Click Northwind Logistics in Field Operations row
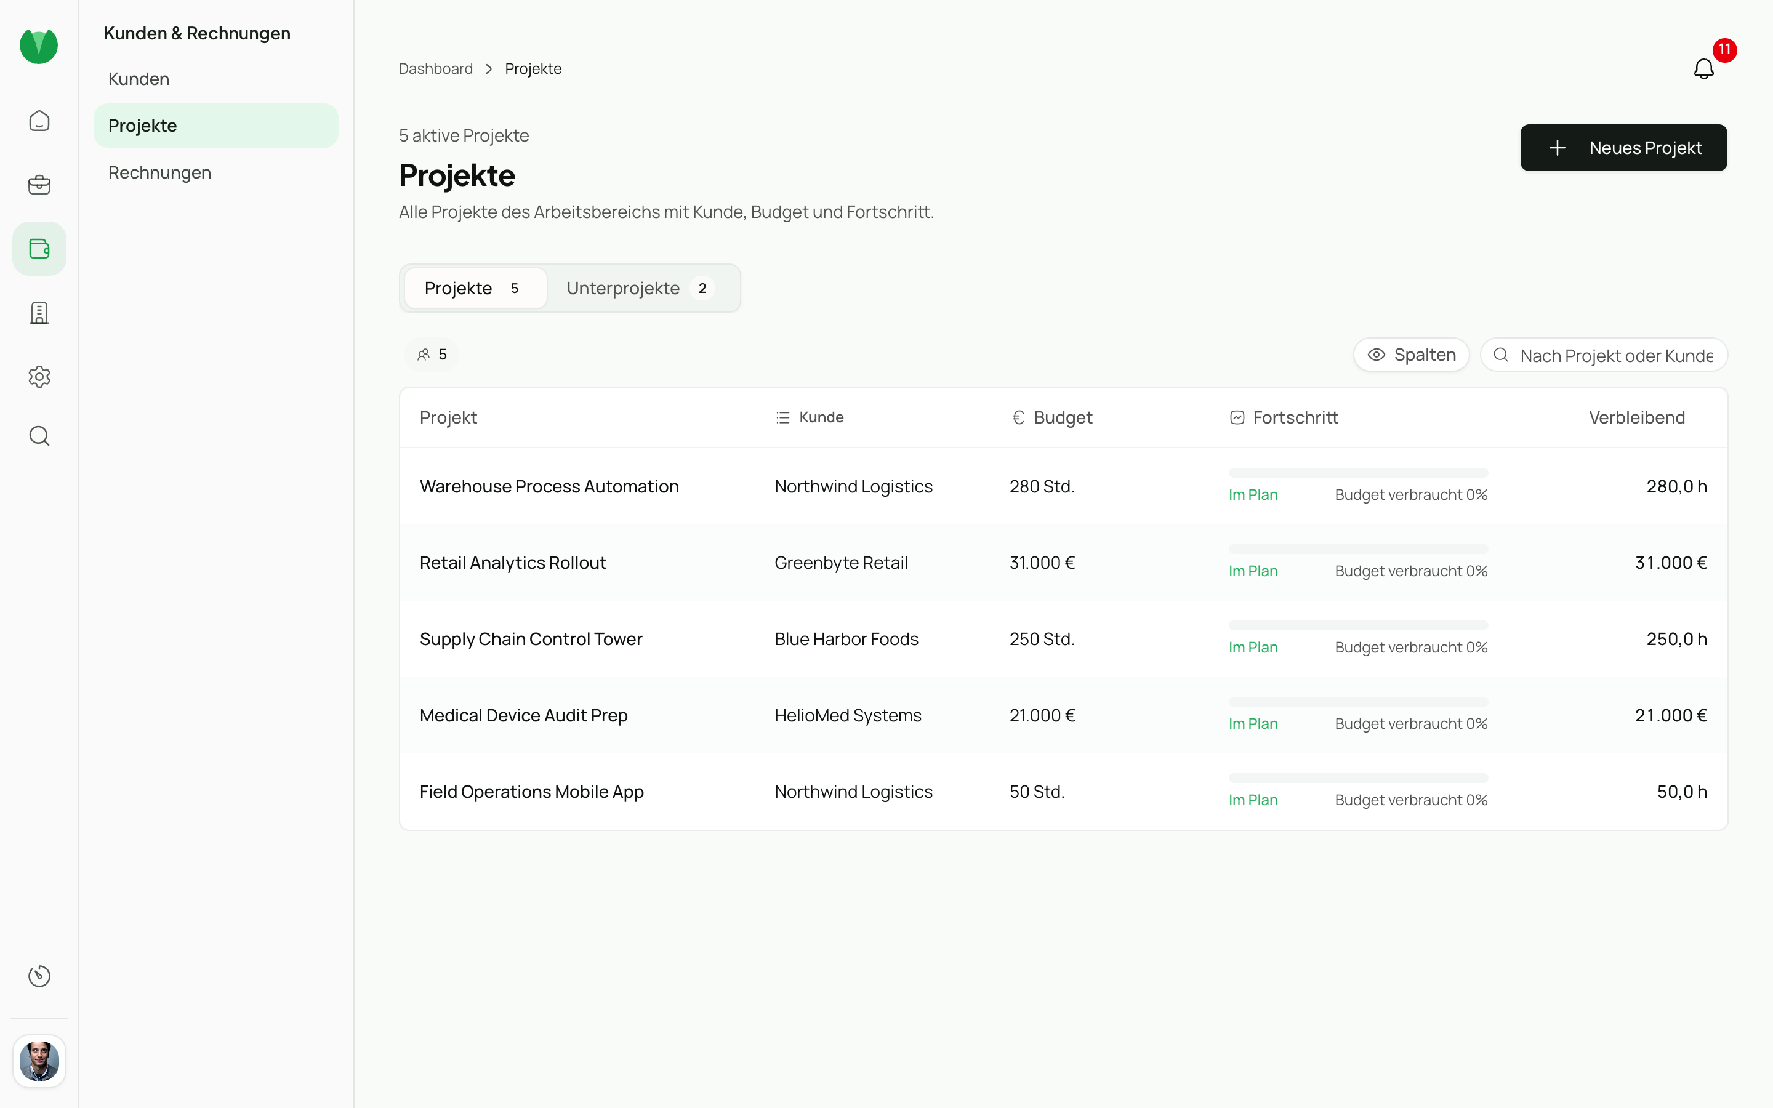The height and width of the screenshot is (1108, 1773). [853, 792]
